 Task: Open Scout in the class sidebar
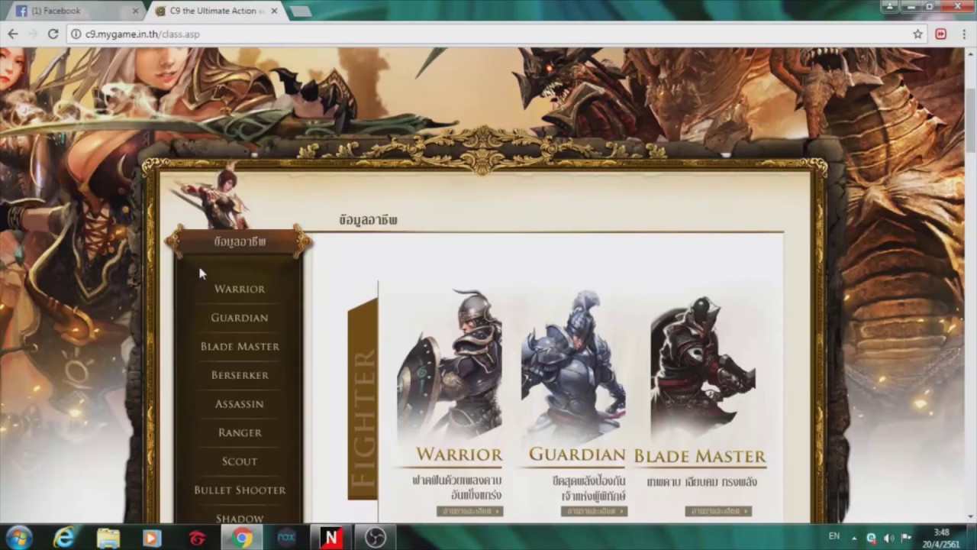pos(240,461)
